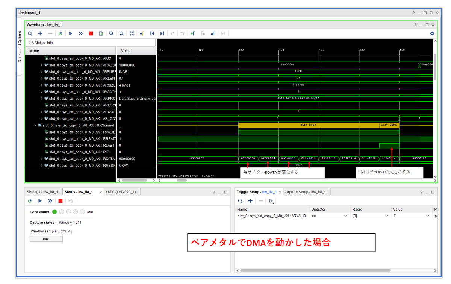The width and height of the screenshot is (451, 284).
Task: Open trigger condition logic dropdown icon
Action: click(271, 201)
